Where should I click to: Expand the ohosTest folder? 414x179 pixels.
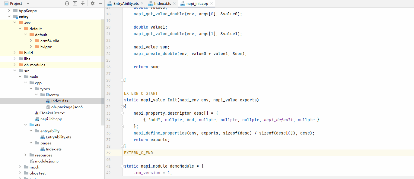click(20, 173)
